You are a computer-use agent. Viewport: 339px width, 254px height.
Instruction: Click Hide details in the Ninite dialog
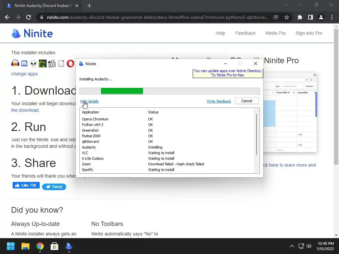click(x=89, y=101)
